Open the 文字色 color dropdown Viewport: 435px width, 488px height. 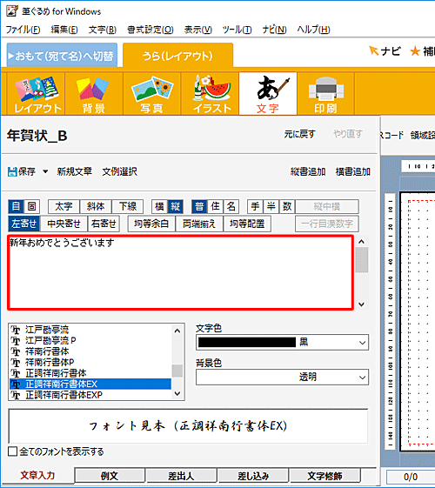point(362,343)
